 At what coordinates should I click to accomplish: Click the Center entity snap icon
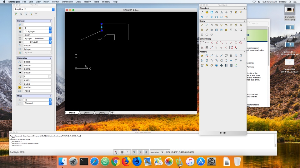236,43
